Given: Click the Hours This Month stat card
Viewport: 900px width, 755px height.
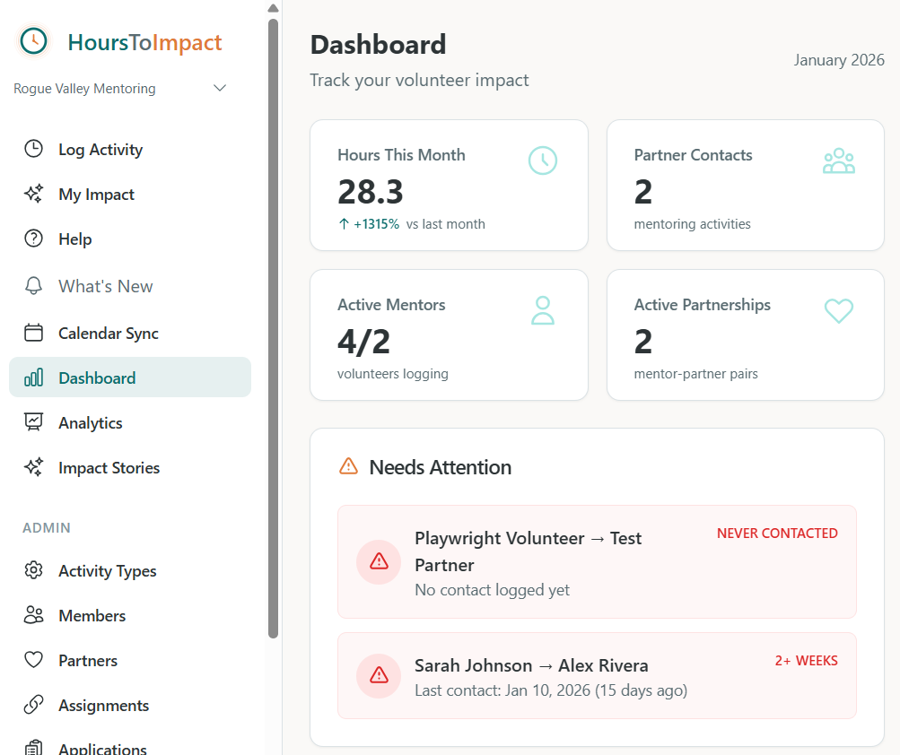Looking at the screenshot, I should click(x=449, y=185).
